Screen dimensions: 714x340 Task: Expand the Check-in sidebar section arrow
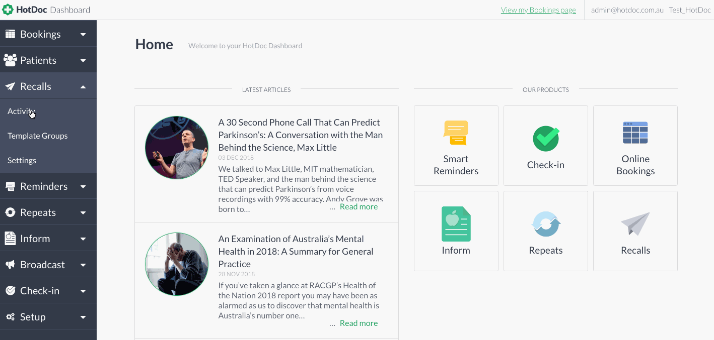[x=83, y=291]
